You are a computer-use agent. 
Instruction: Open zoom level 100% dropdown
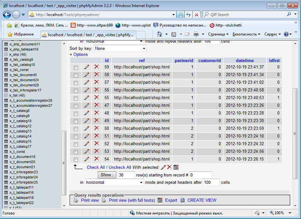point(290,213)
